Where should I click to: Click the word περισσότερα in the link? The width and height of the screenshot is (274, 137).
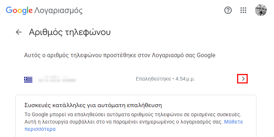point(40,129)
